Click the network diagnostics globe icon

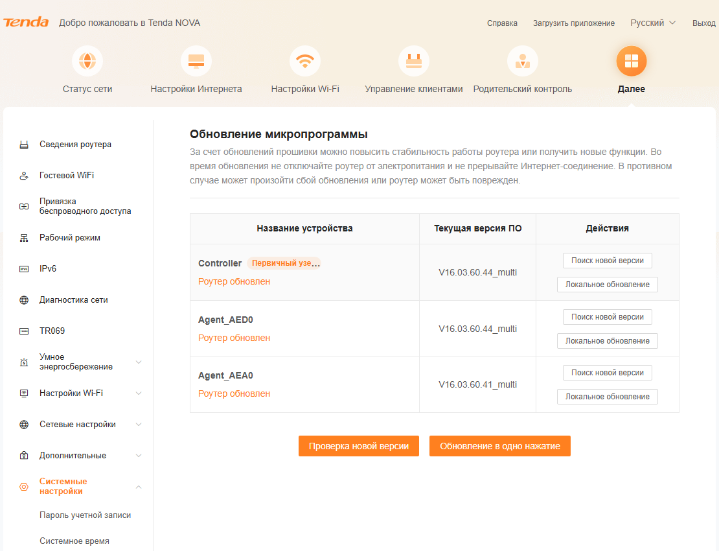(x=24, y=300)
